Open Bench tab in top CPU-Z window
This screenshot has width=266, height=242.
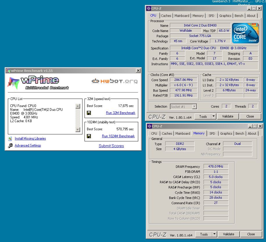[x=239, y=16]
